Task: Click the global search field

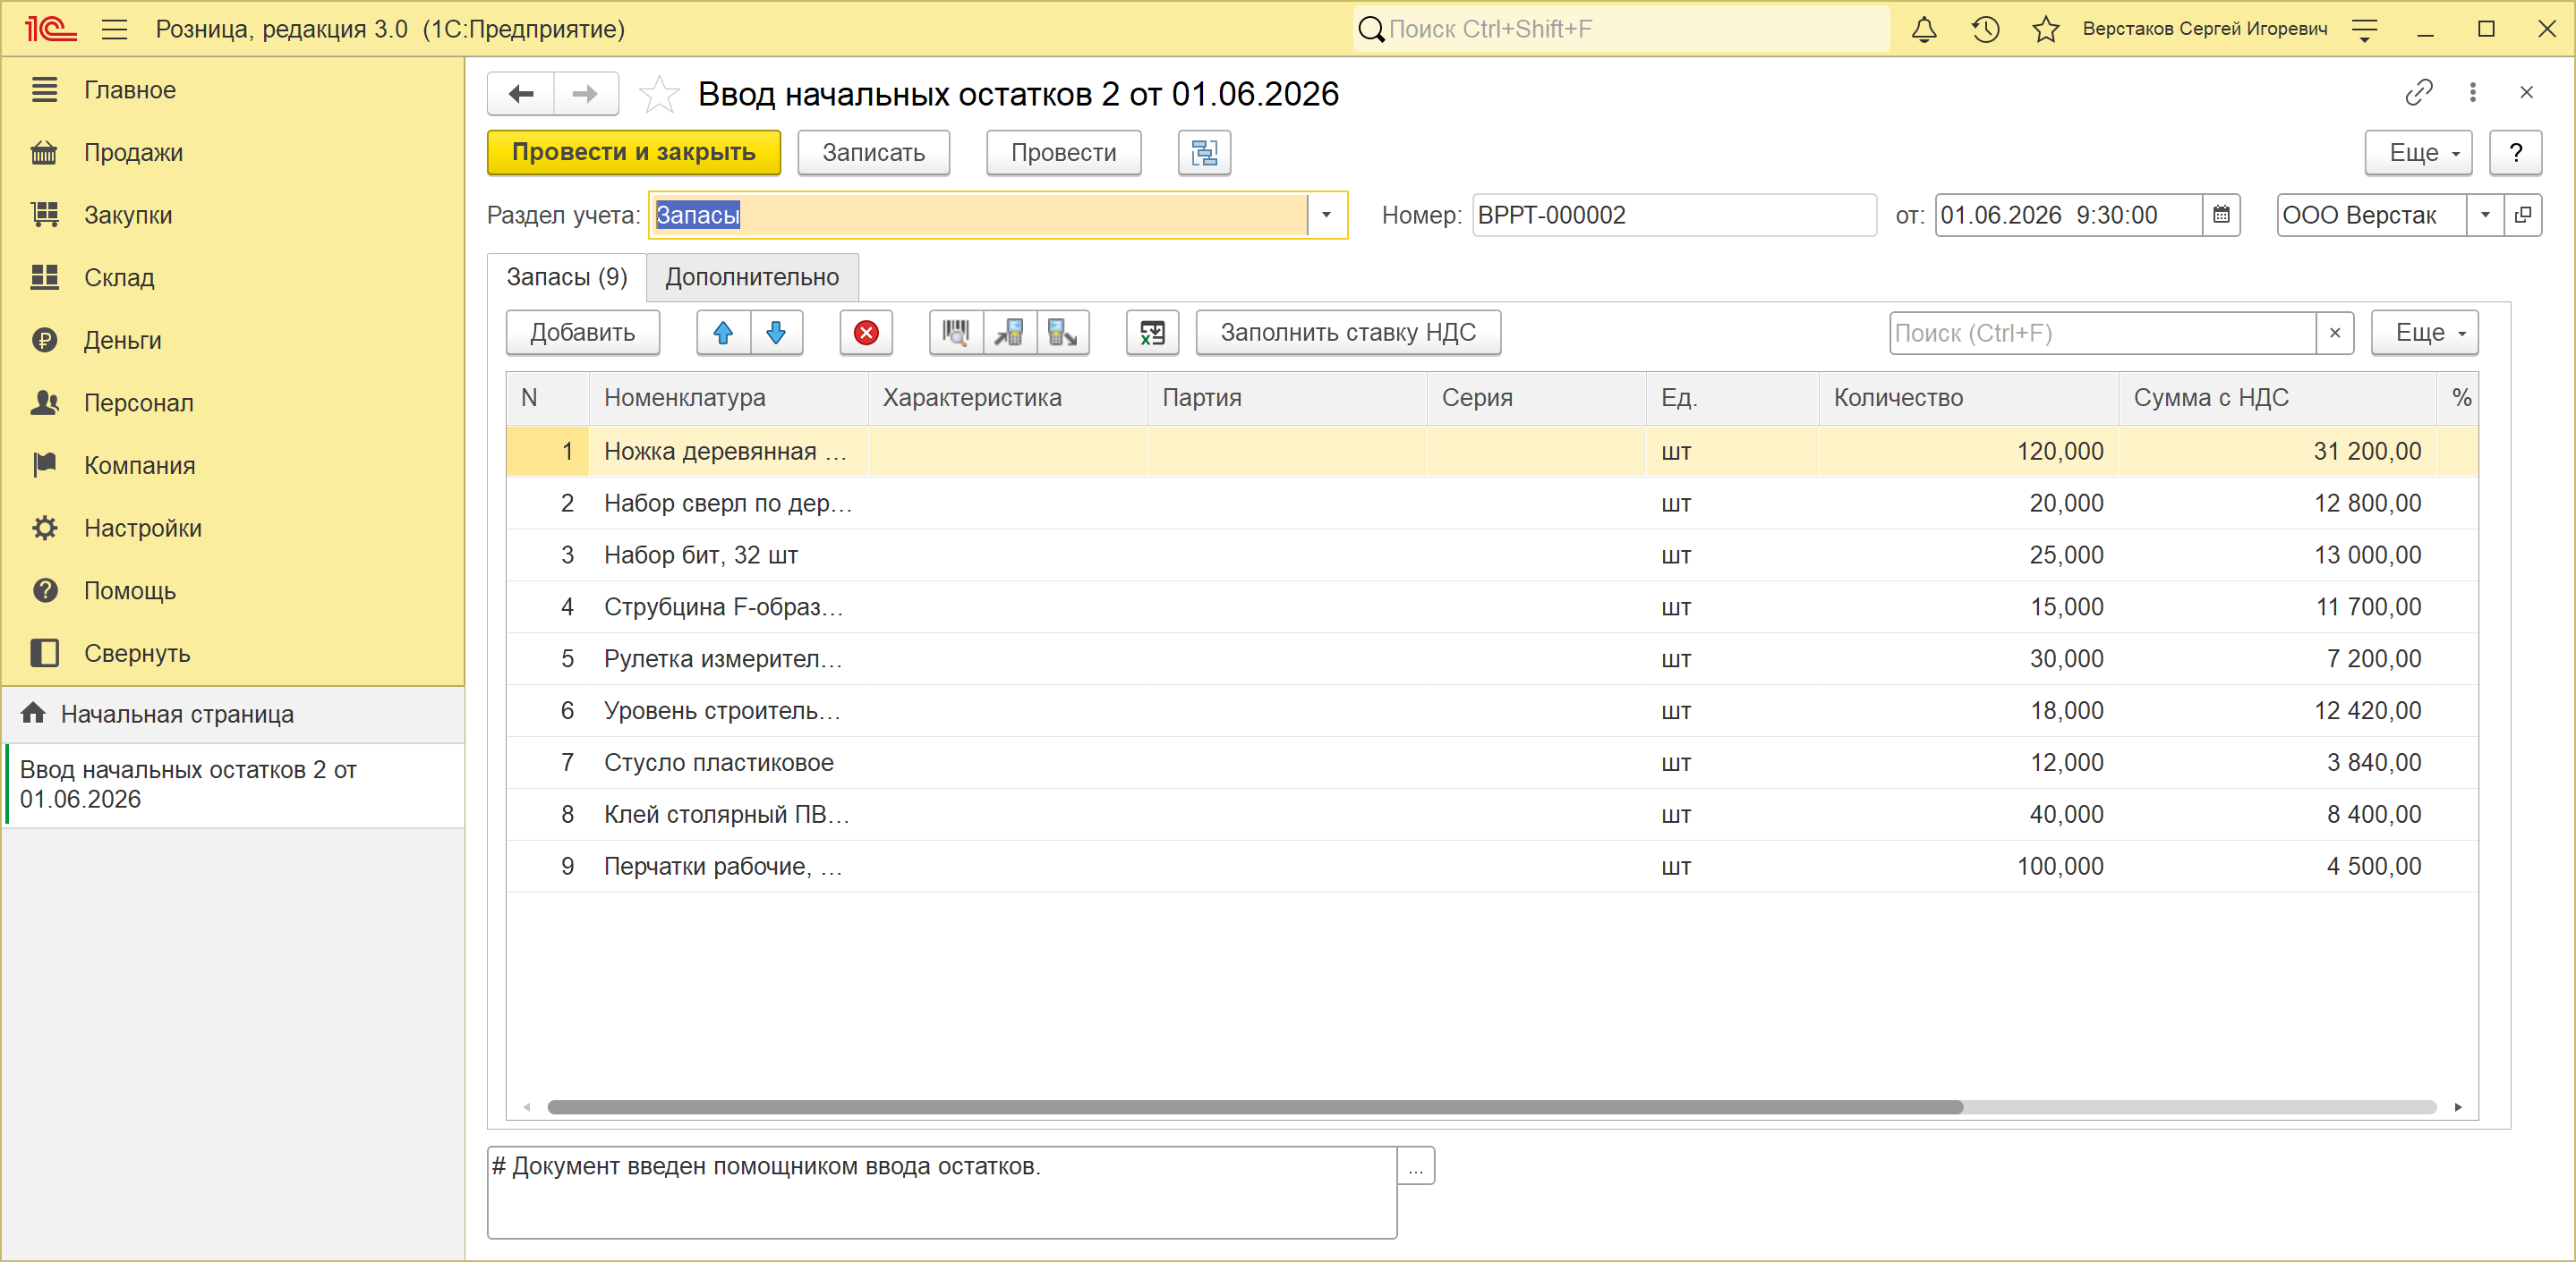Action: tap(1621, 29)
